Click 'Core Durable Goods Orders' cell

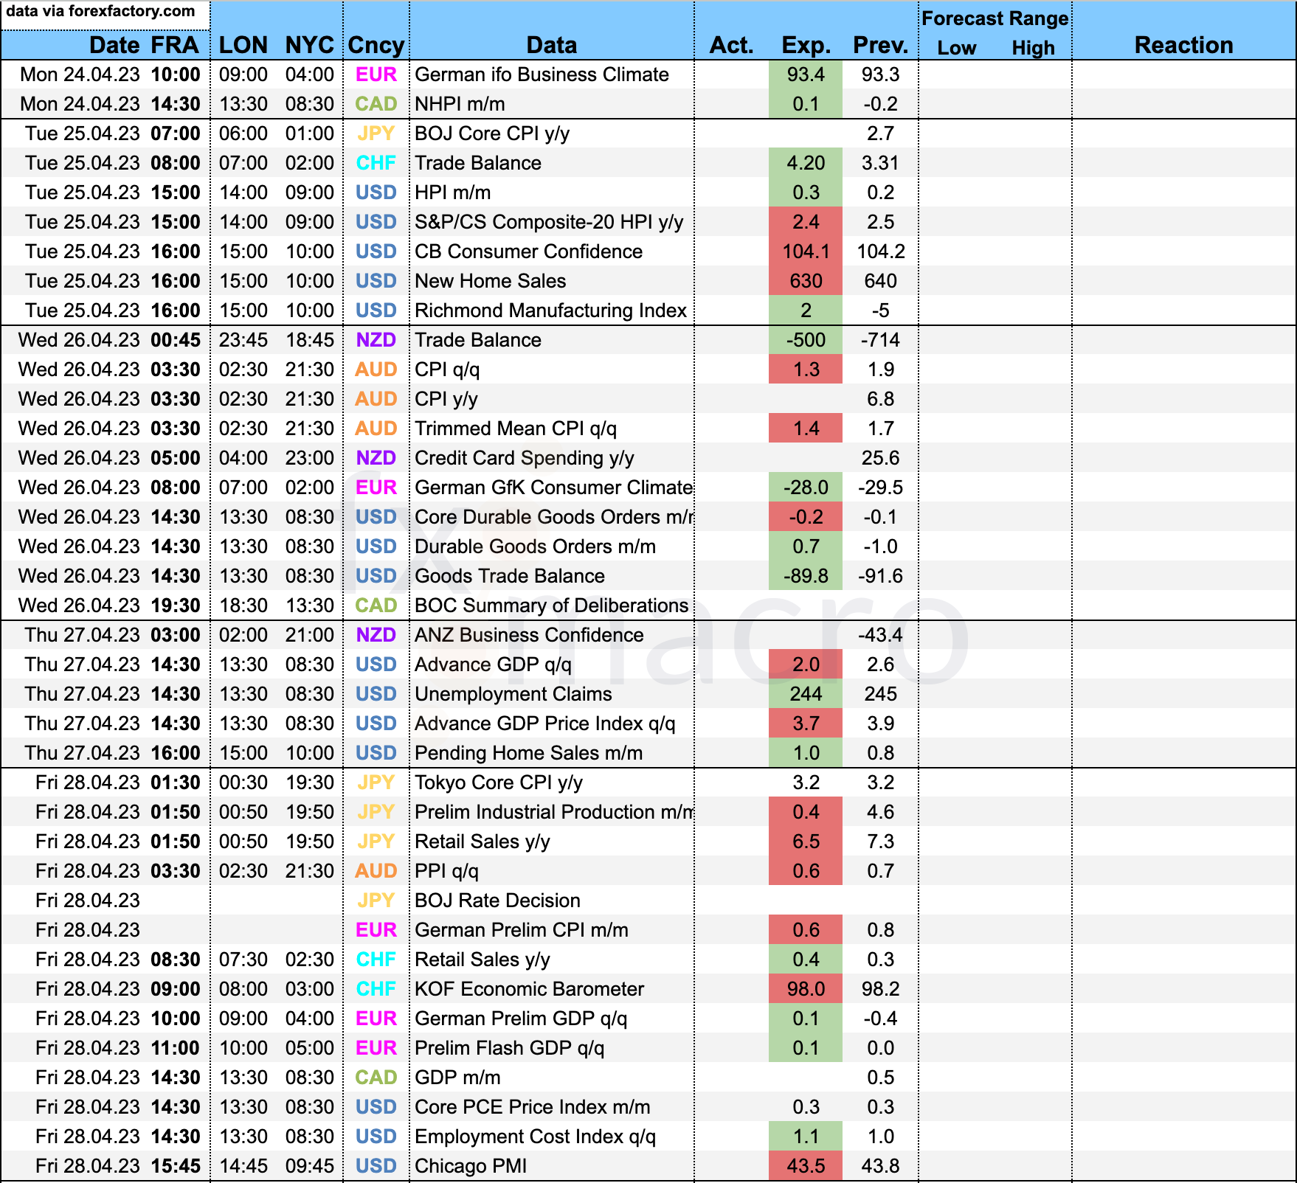[552, 517]
